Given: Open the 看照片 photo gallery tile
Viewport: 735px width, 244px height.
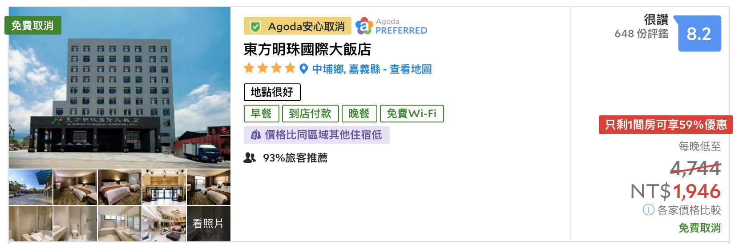Looking at the screenshot, I should [x=209, y=224].
